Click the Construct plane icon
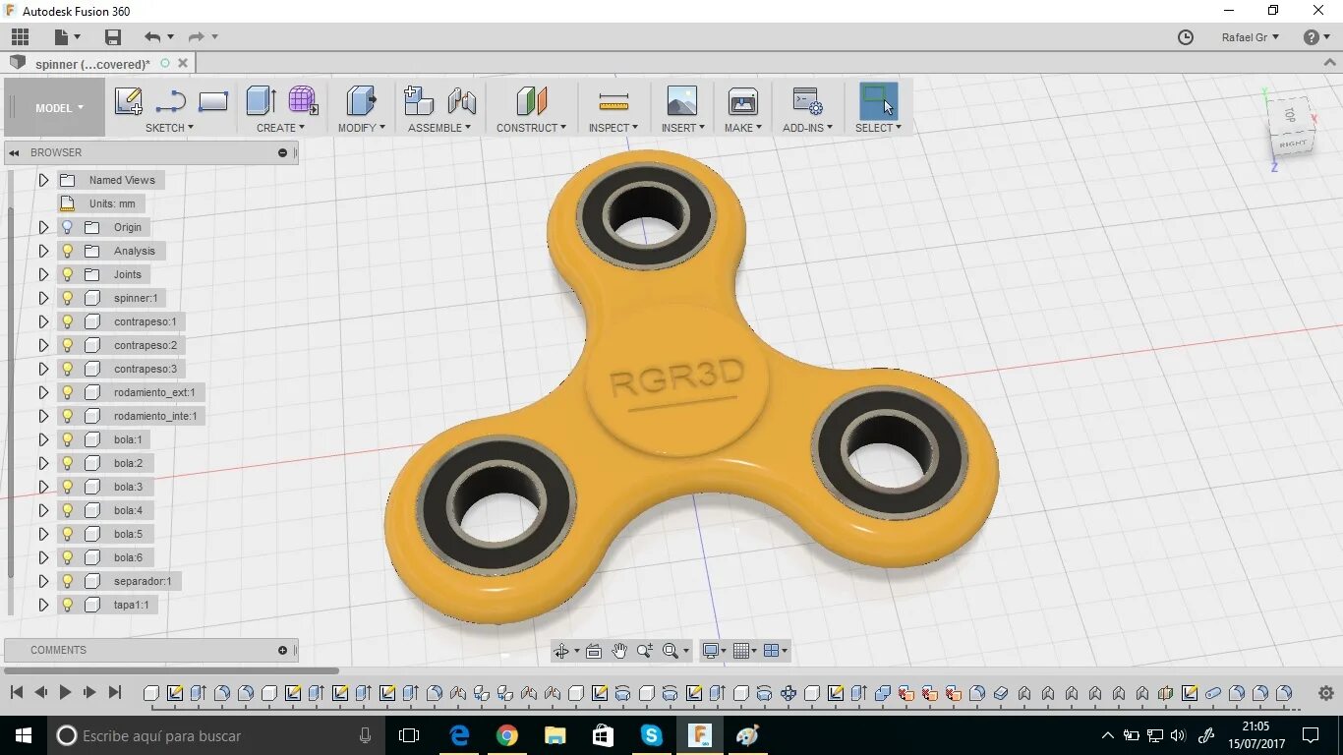 [532, 100]
